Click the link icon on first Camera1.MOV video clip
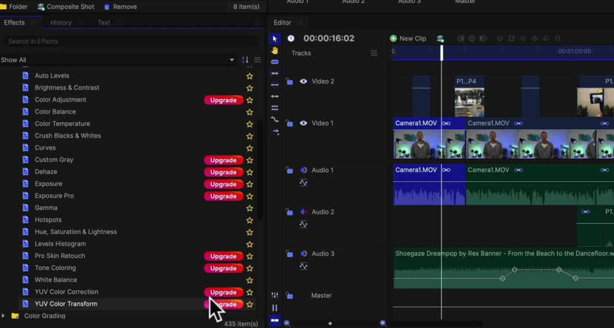 click(x=446, y=123)
